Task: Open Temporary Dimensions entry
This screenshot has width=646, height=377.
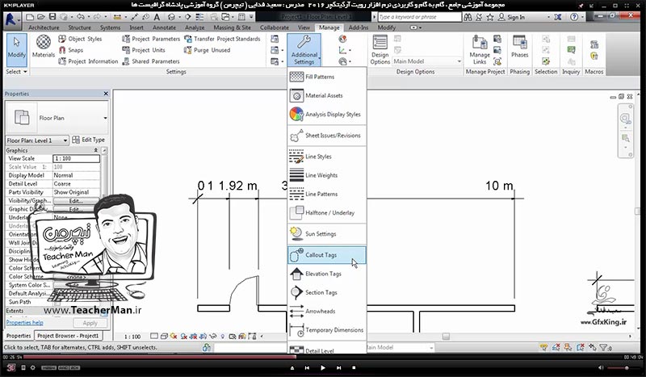Action: (327, 330)
